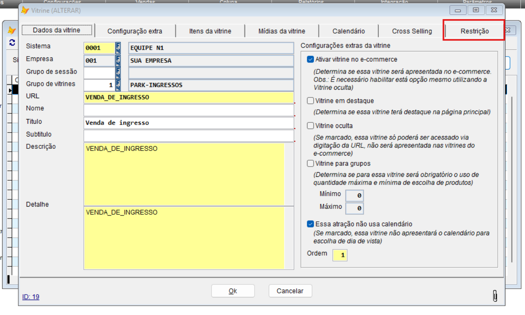Screen dimensions: 525x315
Task: Select the Mídias da vitrine tab
Action: [281, 31]
